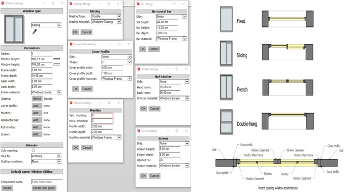This screenshot has width=353, height=192.
Task: Click the SketchUp icon in Muntins settings title
Action: pos(71,103)
